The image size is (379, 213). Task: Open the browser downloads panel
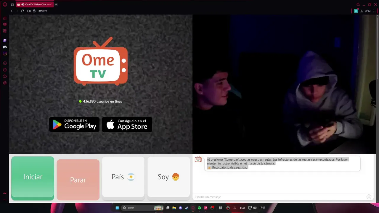pos(361,11)
